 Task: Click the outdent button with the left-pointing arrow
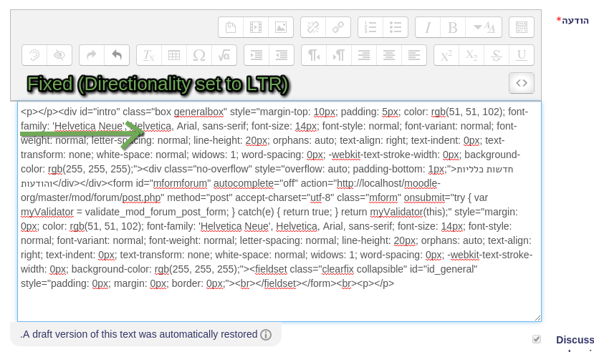[282, 55]
